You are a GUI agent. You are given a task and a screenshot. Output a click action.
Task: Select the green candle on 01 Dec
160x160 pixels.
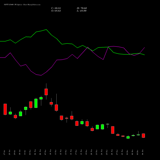coord(128,137)
